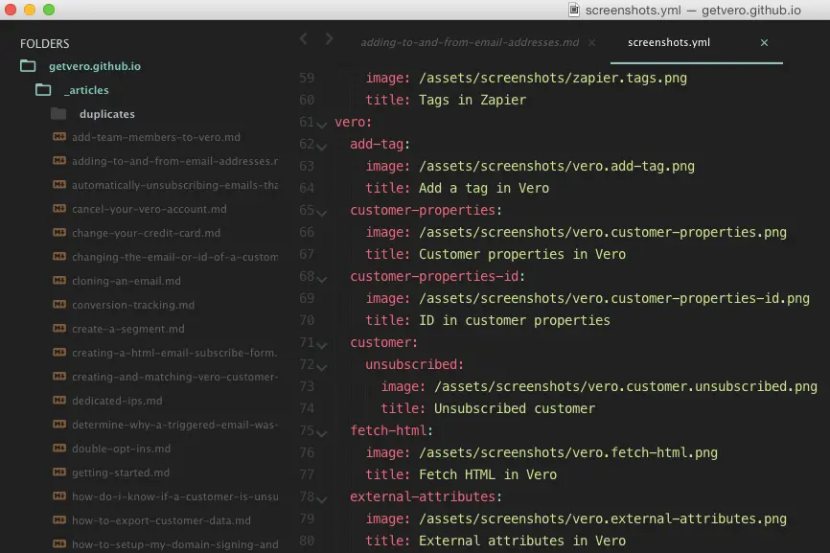Click the forward navigation arrow above the editor
This screenshot has height=553, width=830.
click(329, 40)
